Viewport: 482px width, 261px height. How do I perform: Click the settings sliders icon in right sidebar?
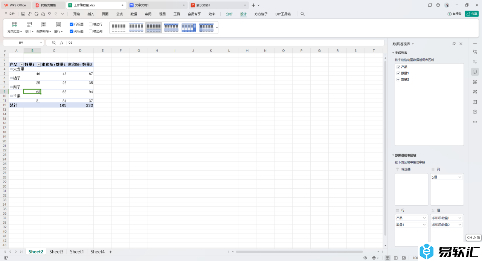pyautogui.click(x=475, y=61)
